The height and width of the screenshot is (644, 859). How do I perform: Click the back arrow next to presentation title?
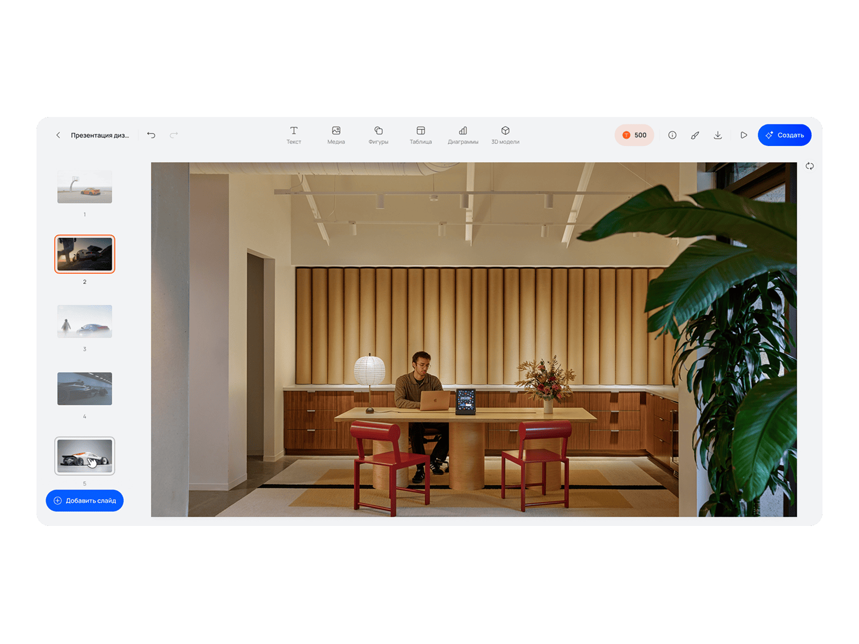coord(58,135)
